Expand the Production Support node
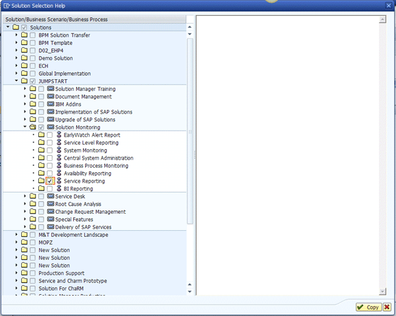 click(x=16, y=272)
